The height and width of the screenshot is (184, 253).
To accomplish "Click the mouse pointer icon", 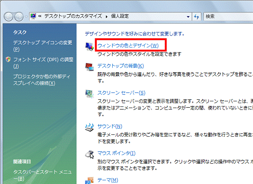I will (89, 154).
